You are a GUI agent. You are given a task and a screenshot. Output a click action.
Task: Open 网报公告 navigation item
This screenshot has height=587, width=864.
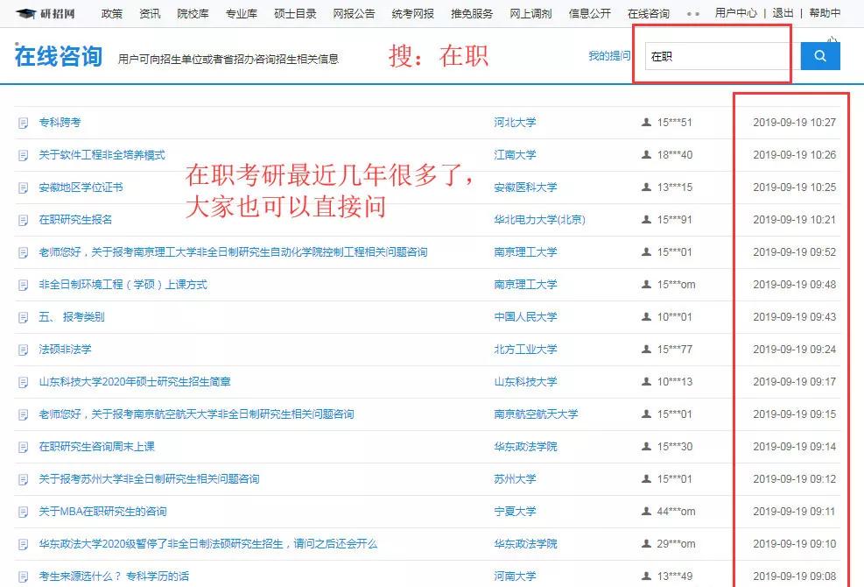click(354, 13)
